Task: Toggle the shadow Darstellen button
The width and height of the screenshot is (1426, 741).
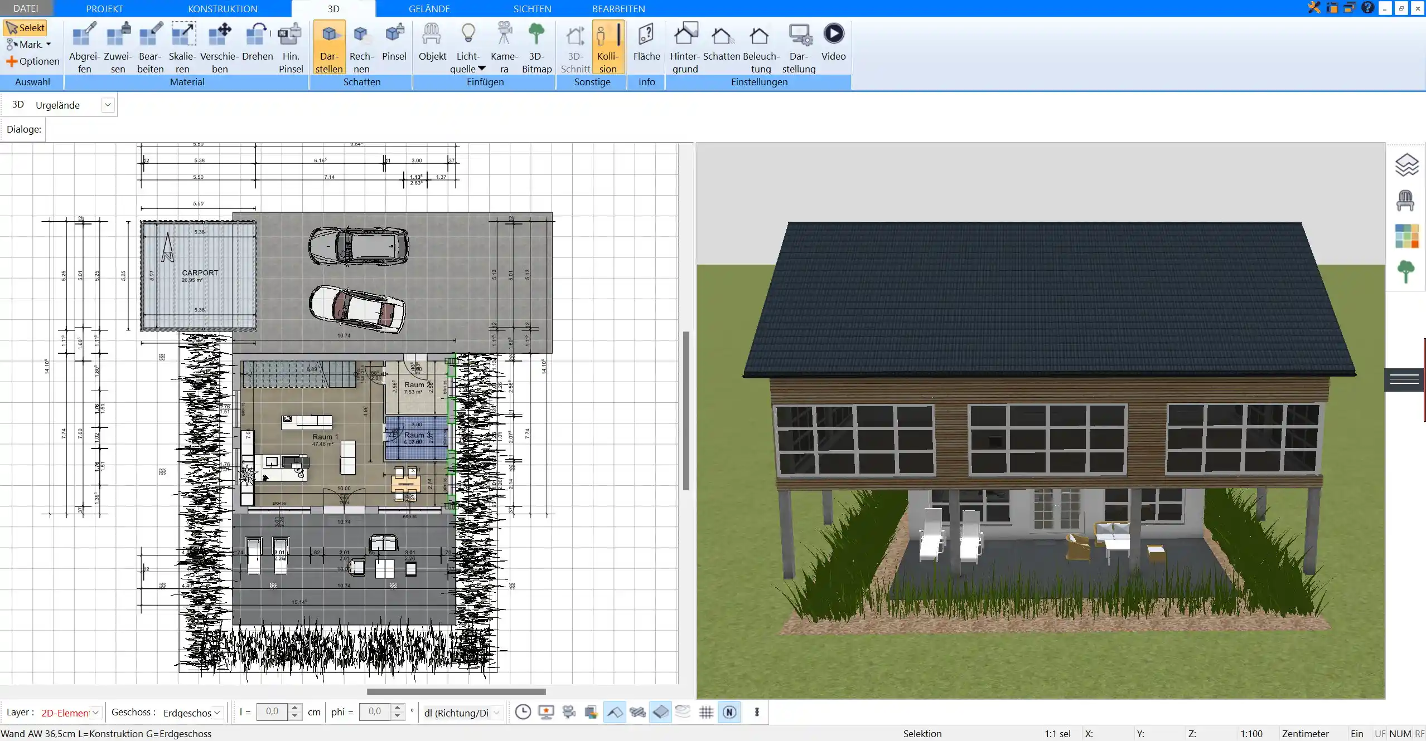Action: tap(329, 47)
